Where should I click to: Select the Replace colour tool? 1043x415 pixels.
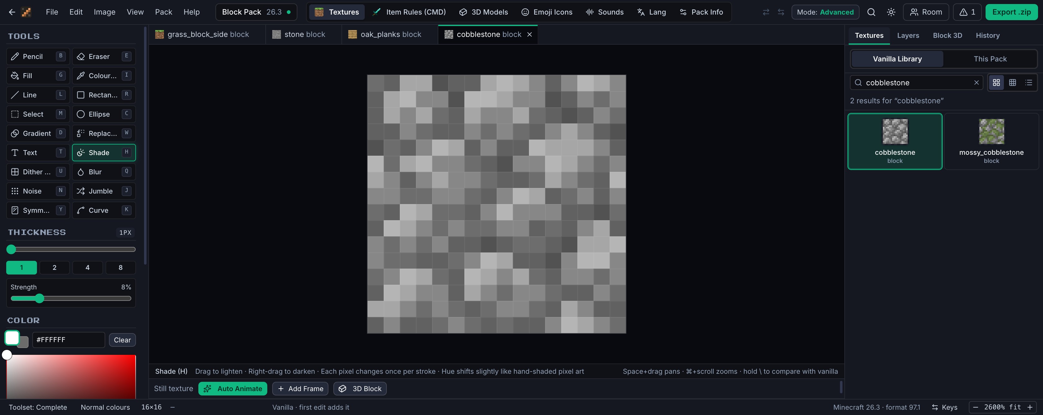(x=104, y=133)
